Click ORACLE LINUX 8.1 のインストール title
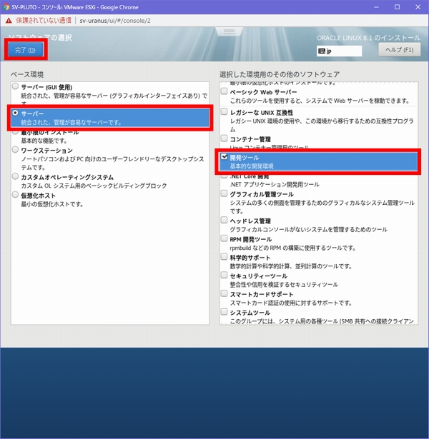 pyautogui.click(x=368, y=38)
